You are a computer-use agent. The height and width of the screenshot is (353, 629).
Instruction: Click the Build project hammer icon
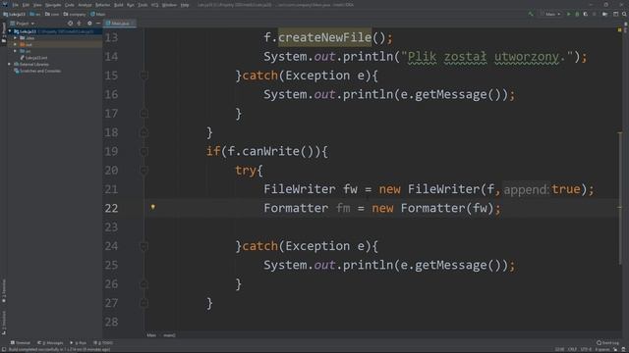click(531, 14)
